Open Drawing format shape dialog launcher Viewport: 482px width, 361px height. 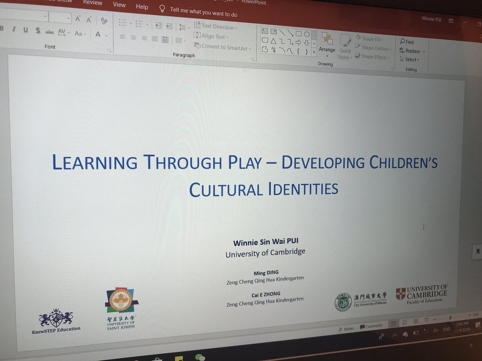(x=392, y=69)
